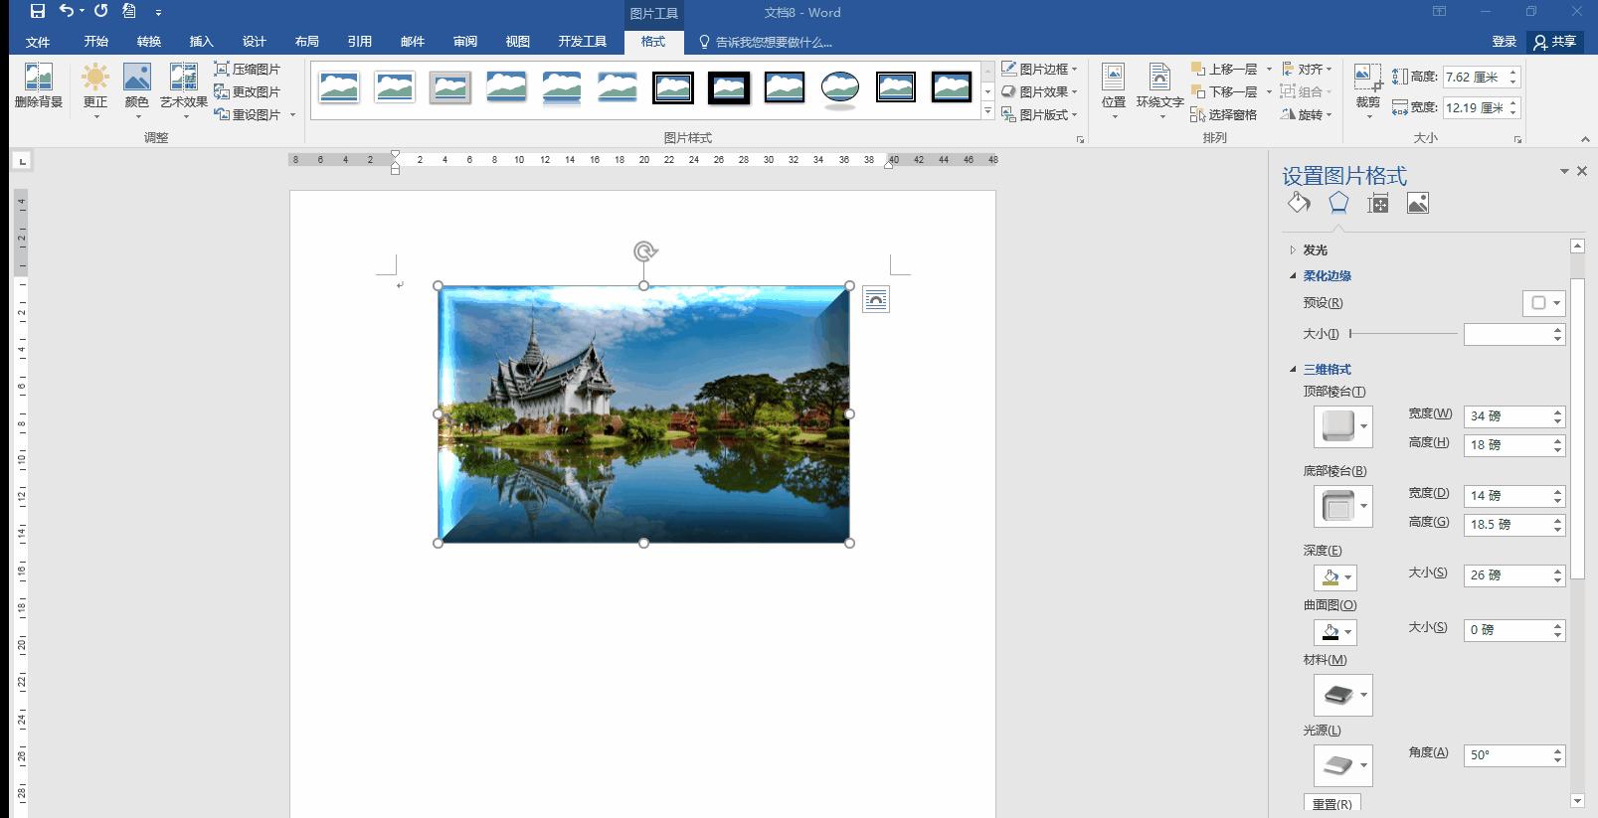Screen dimensions: 1598x818
Task: Open the 深度 depth color picker
Action: point(1334,577)
